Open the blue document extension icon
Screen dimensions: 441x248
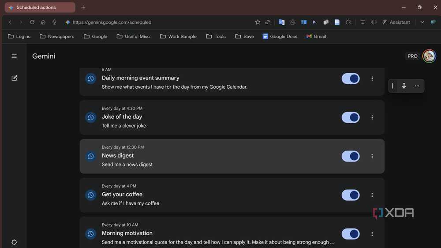337,22
